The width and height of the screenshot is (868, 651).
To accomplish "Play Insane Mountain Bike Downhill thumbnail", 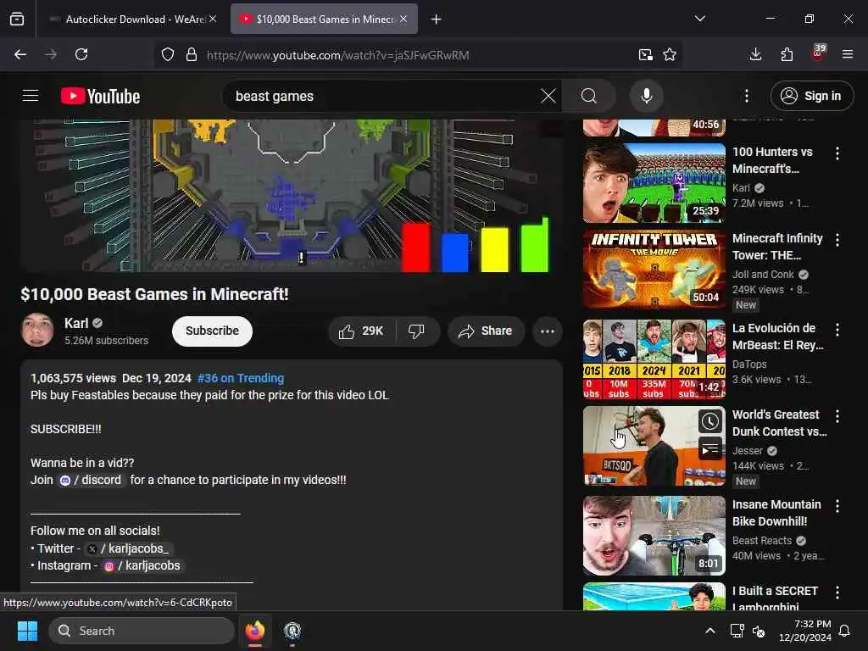I will pyautogui.click(x=654, y=536).
